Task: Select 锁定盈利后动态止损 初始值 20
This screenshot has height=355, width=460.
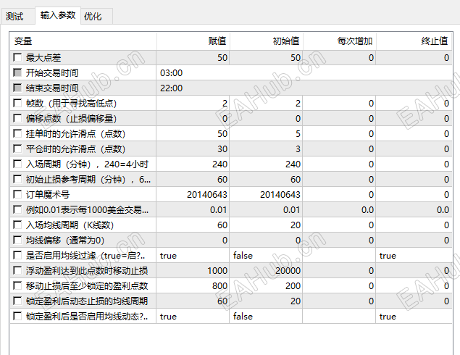Action: [x=266, y=301]
